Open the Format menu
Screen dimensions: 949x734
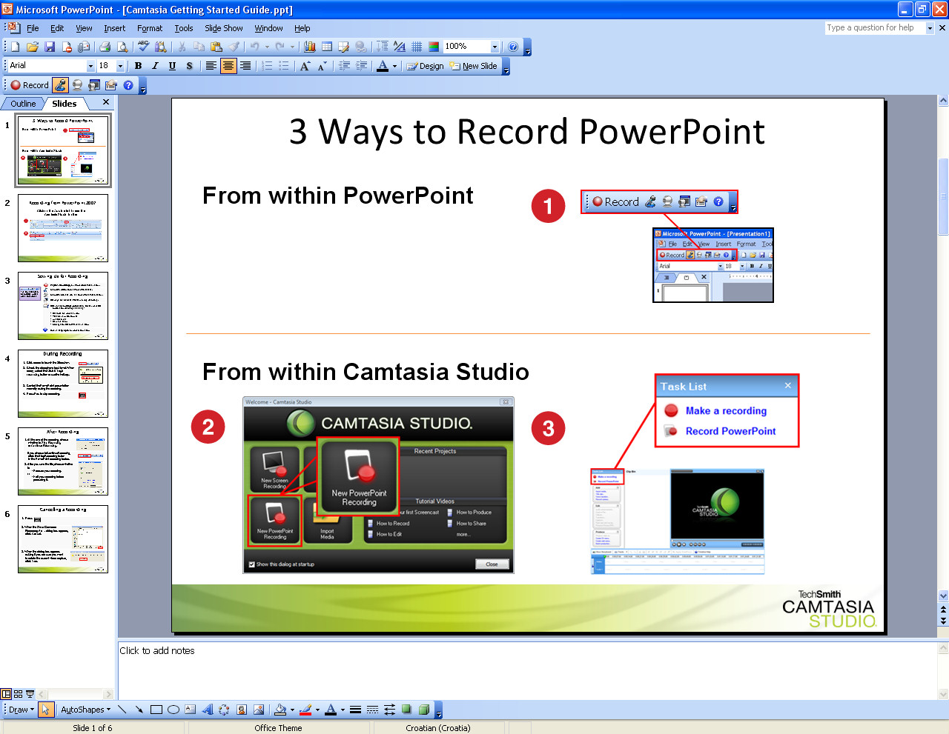tap(150, 28)
